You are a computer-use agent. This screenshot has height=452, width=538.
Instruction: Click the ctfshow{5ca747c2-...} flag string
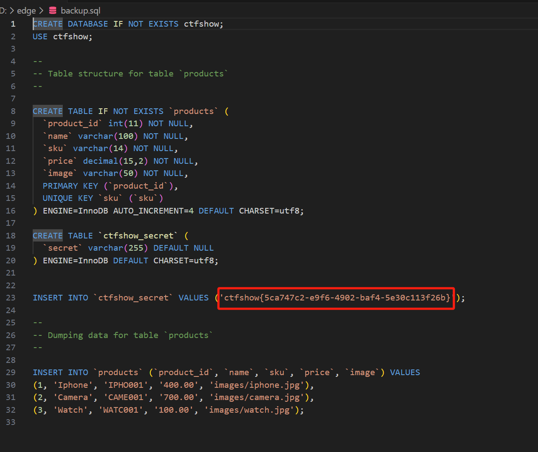click(337, 298)
